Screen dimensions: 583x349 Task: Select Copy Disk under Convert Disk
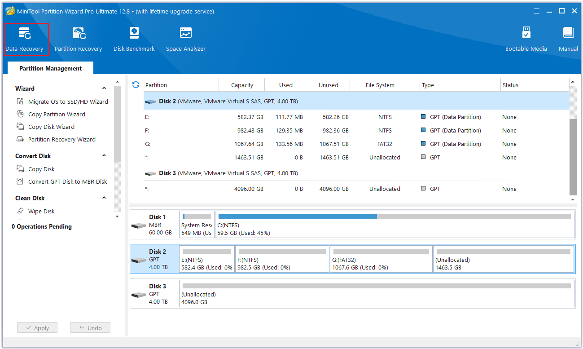pyautogui.click(x=35, y=169)
